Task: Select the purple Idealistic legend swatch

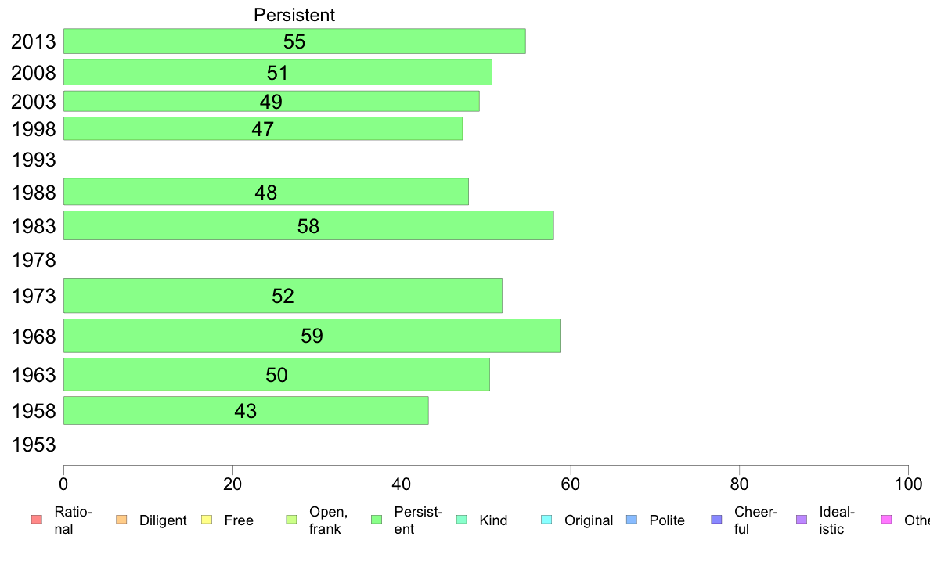Action: click(x=802, y=520)
